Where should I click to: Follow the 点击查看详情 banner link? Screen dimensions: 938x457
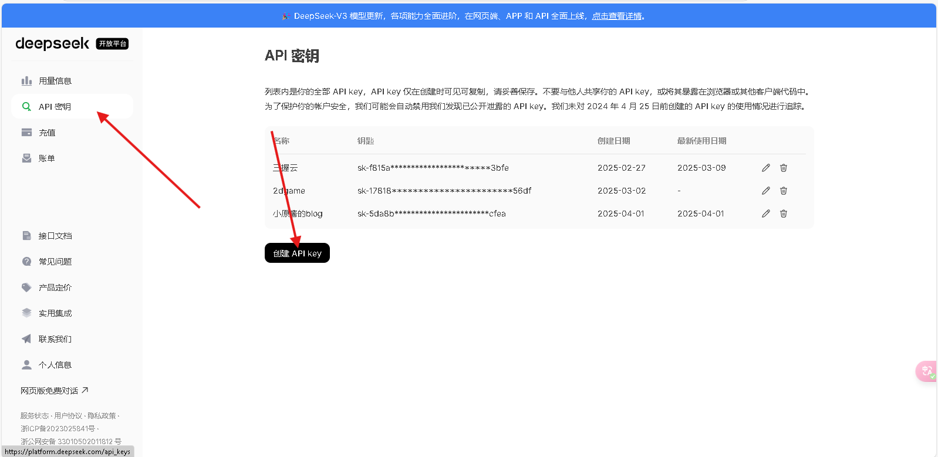click(617, 16)
